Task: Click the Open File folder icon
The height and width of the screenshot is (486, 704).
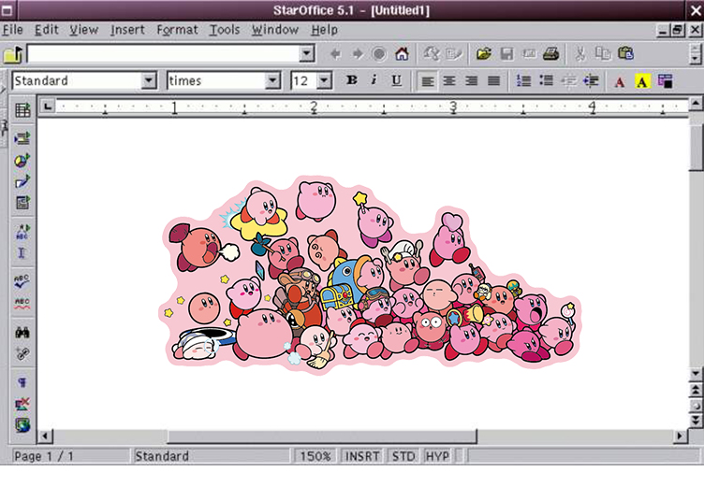Action: coord(484,54)
